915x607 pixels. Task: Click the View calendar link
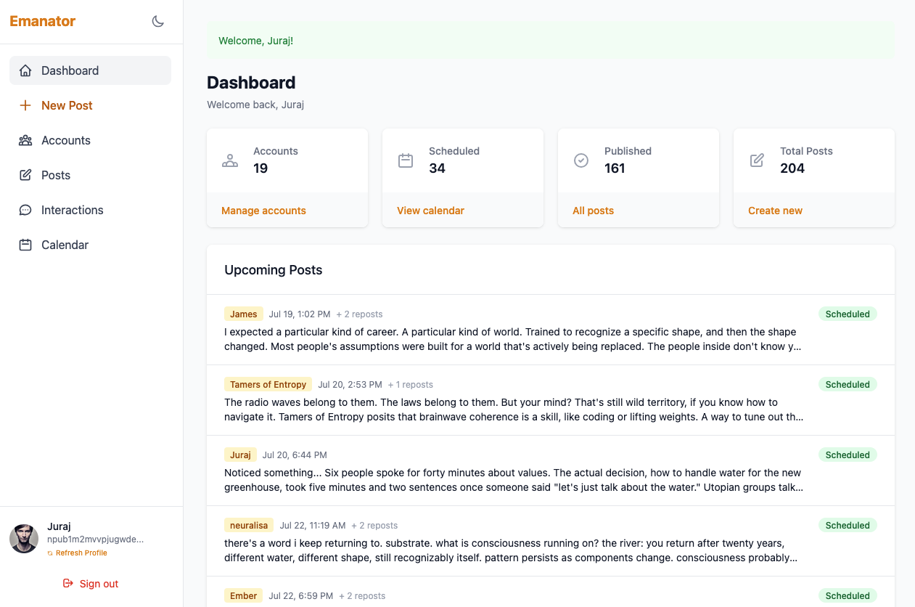point(430,211)
